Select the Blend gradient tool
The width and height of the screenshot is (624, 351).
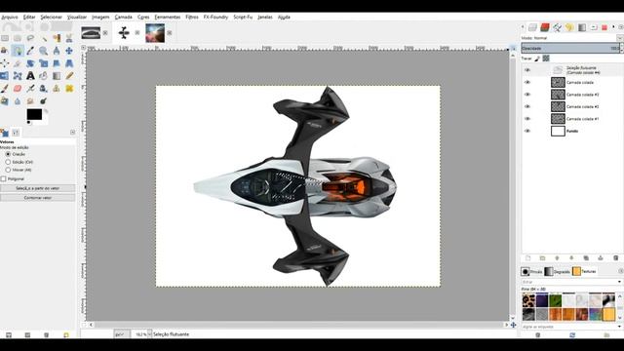57,76
